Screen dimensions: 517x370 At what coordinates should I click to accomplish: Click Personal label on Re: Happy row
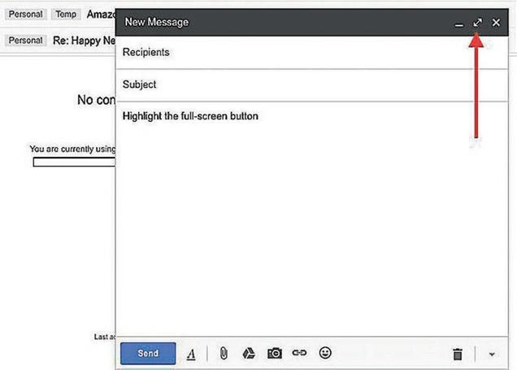(26, 40)
